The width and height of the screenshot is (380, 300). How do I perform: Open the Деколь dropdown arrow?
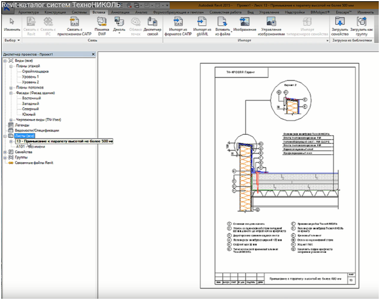point(119,33)
